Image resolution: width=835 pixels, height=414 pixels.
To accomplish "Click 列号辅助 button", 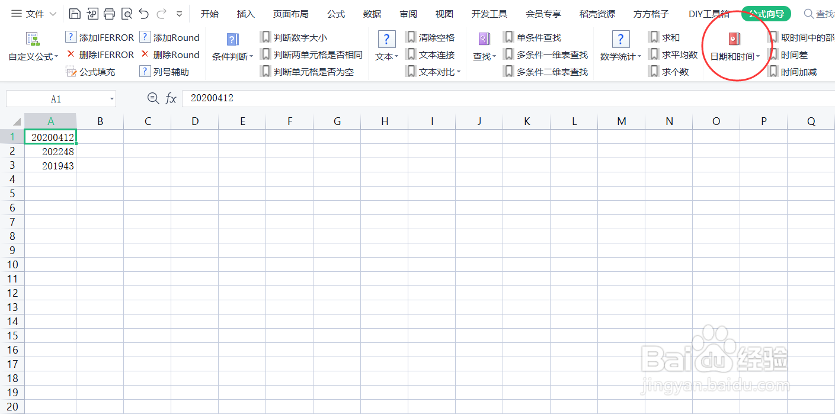I will (x=164, y=72).
